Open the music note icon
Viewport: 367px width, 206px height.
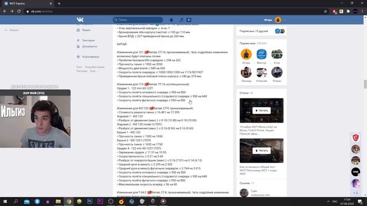pyautogui.click(x=181, y=20)
